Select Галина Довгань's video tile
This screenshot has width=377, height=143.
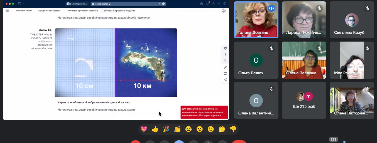coord(256,20)
